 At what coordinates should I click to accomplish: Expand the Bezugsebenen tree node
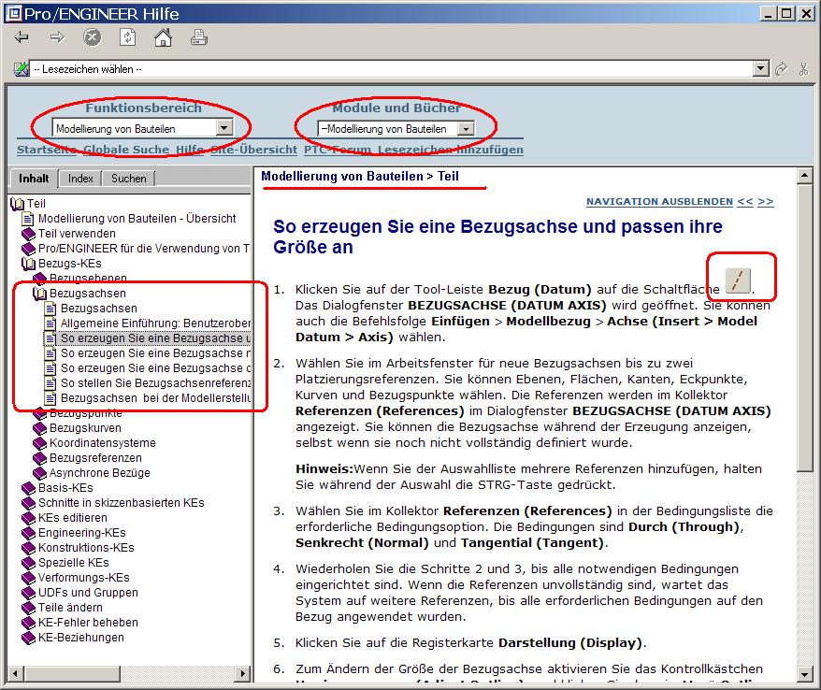pyautogui.click(x=40, y=278)
